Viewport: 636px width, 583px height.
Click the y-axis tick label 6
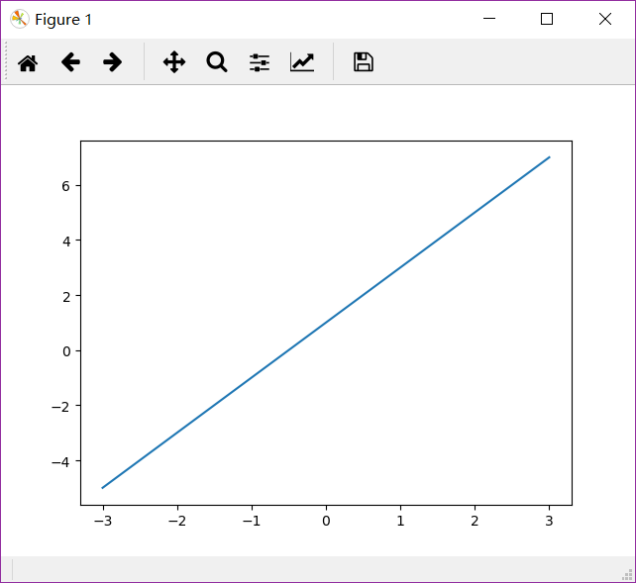[66, 186]
